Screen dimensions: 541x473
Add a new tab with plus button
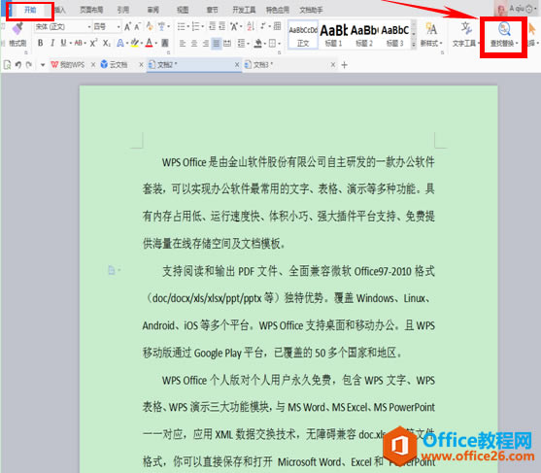click(x=345, y=64)
